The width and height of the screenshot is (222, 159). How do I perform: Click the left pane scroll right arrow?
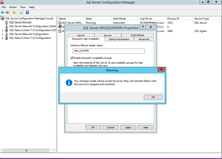pyautogui.click(x=54, y=151)
